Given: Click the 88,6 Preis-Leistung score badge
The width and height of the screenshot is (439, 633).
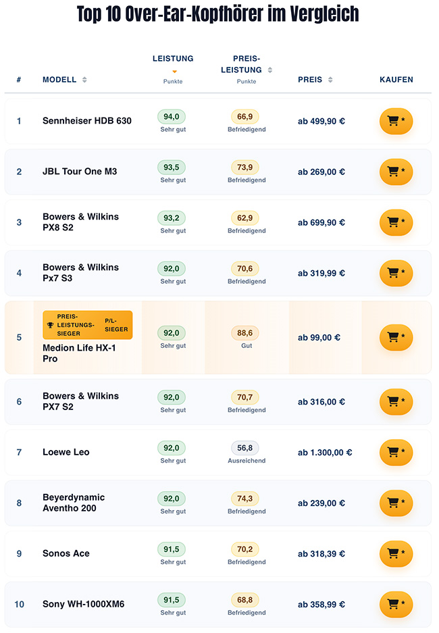Looking at the screenshot, I should [x=245, y=333].
